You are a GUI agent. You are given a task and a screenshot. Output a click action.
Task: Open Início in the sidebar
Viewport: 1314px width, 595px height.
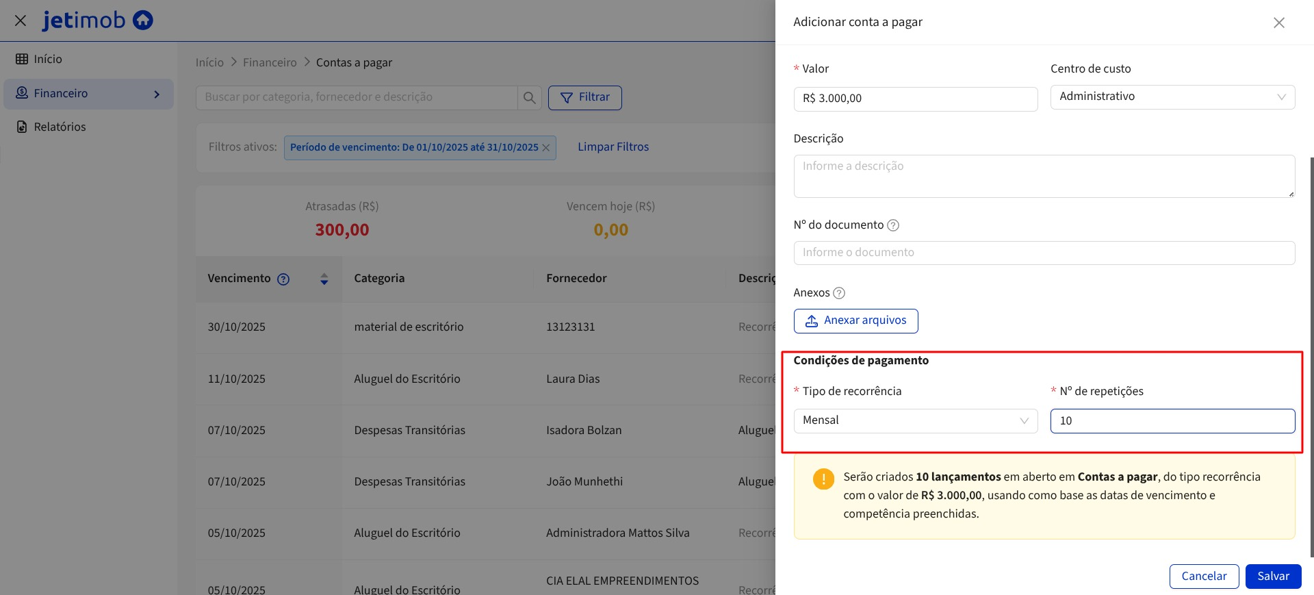pos(48,60)
